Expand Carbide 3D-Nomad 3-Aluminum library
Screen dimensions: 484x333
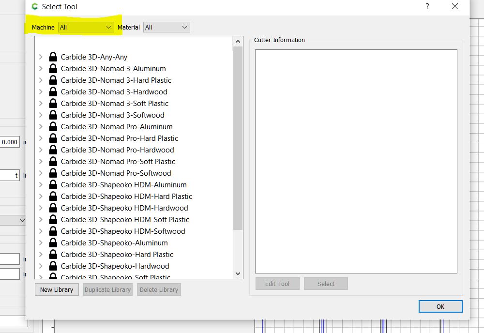point(41,69)
